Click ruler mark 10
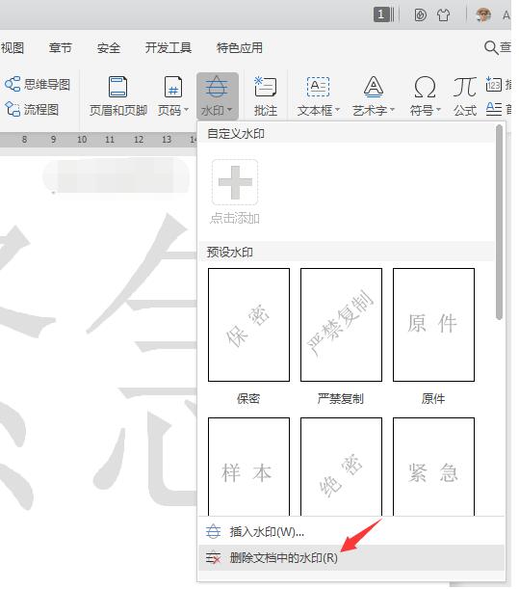Image resolution: width=519 pixels, height=589 pixels. coord(82,140)
